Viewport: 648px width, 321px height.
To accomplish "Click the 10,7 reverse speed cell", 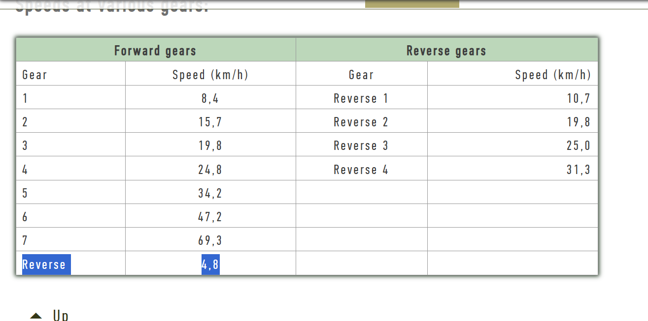I will [x=512, y=98].
